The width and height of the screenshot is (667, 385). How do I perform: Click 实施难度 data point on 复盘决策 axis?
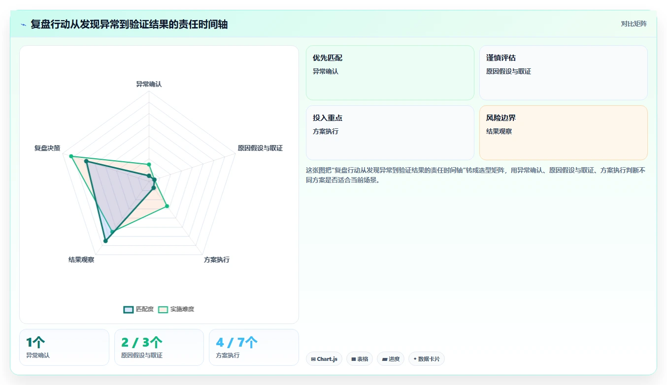tap(71, 156)
